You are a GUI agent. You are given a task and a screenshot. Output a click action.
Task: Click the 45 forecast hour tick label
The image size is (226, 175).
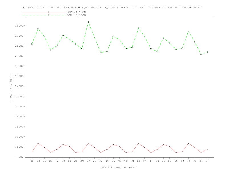(x=126, y=161)
